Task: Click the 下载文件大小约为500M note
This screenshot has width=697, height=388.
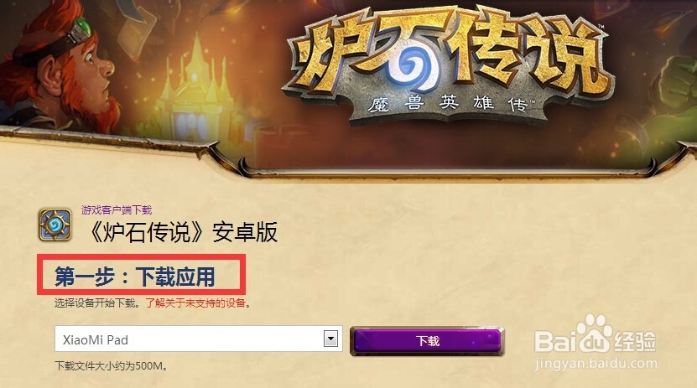Action: (x=111, y=366)
